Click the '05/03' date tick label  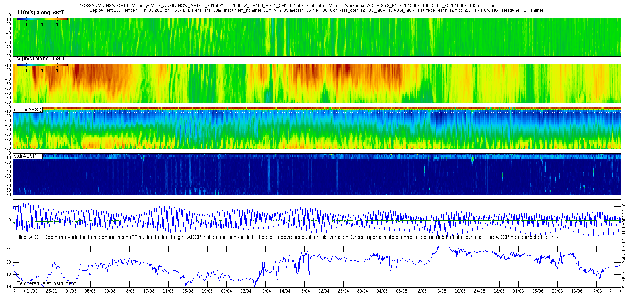click(90, 291)
